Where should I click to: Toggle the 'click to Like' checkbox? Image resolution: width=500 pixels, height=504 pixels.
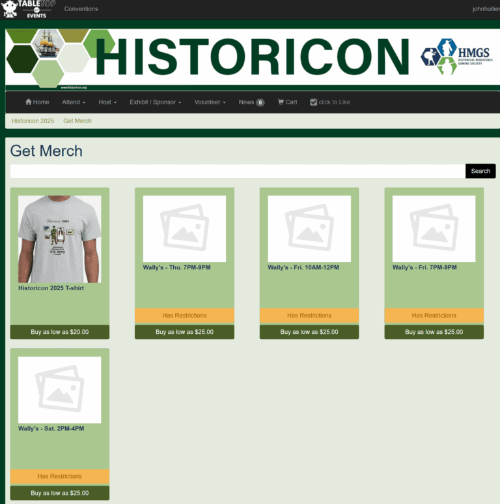(x=313, y=102)
